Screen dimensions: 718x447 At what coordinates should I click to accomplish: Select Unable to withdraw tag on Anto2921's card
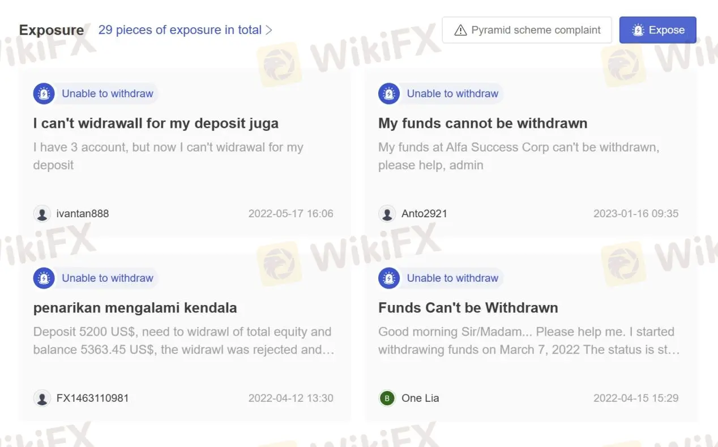tap(452, 93)
